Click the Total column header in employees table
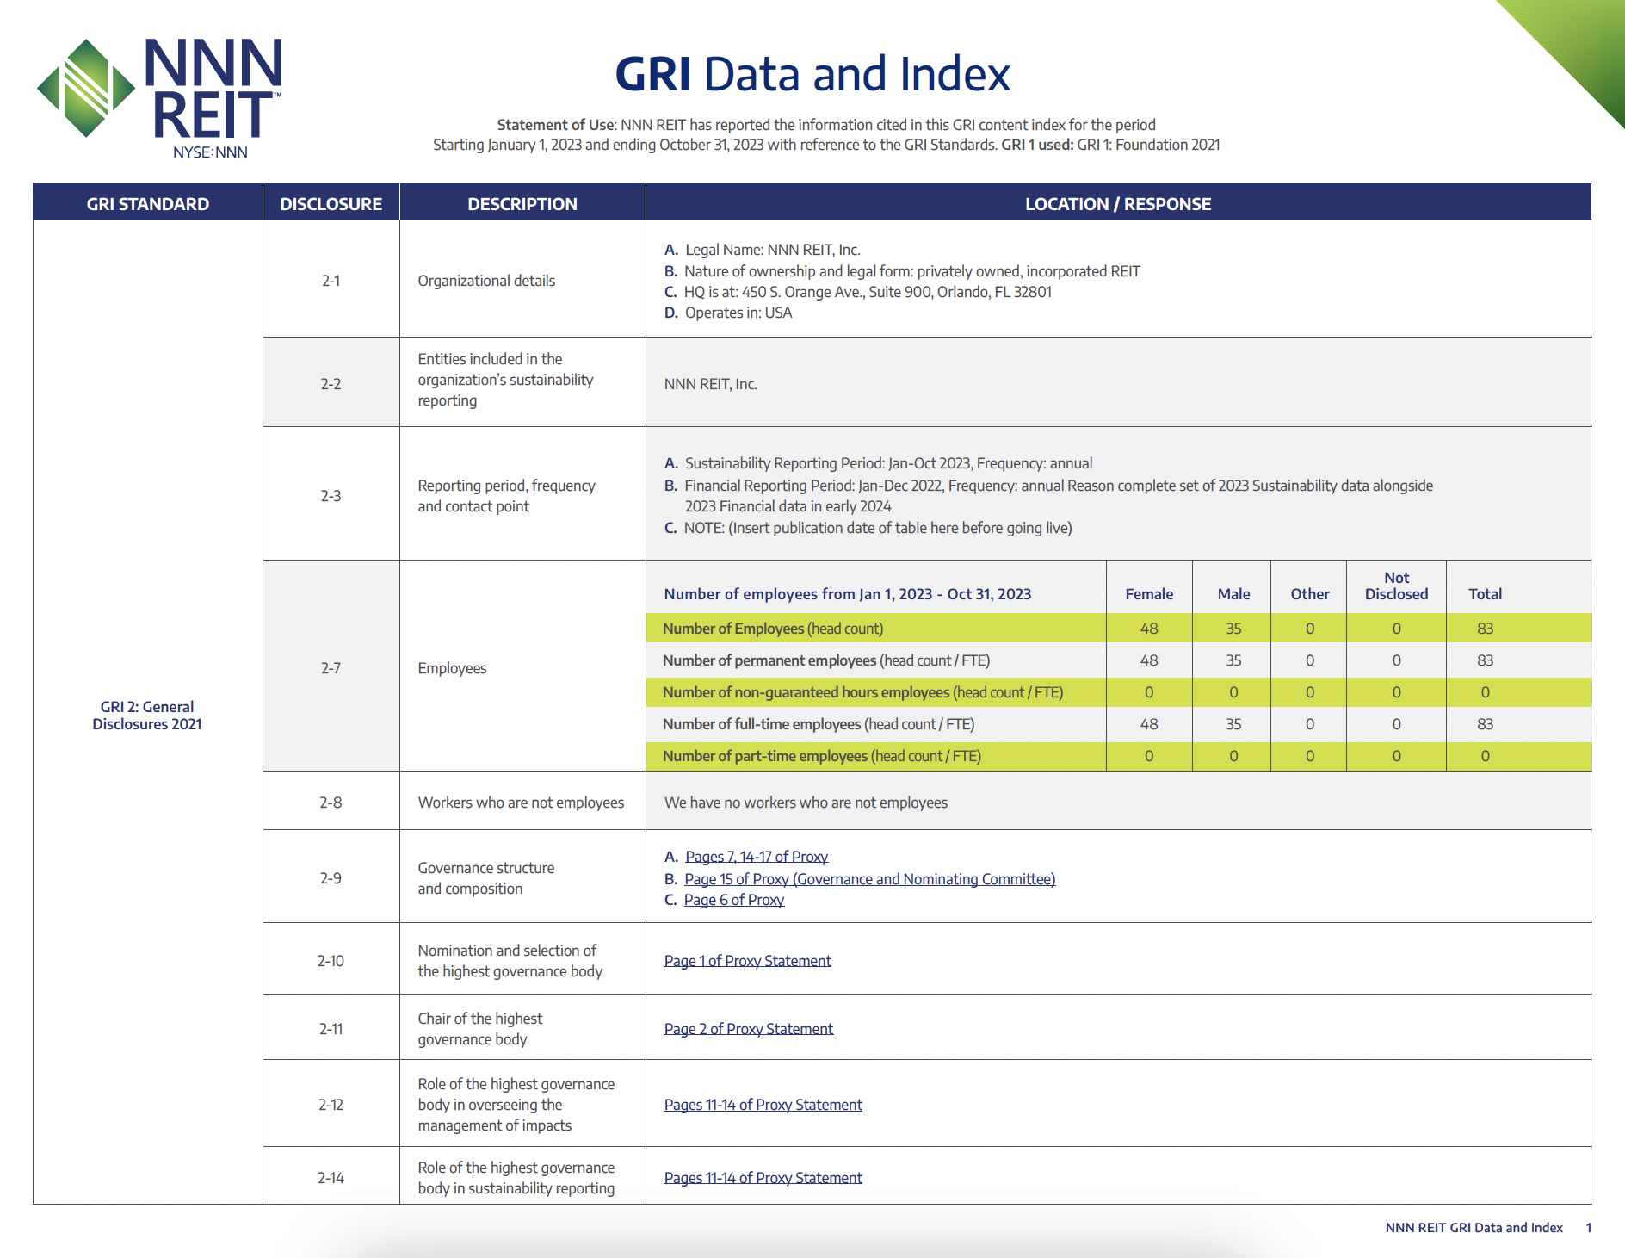Image resolution: width=1625 pixels, height=1258 pixels. [x=1486, y=593]
